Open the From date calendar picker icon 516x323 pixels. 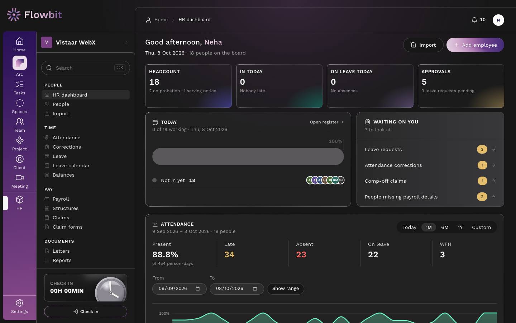(197, 289)
